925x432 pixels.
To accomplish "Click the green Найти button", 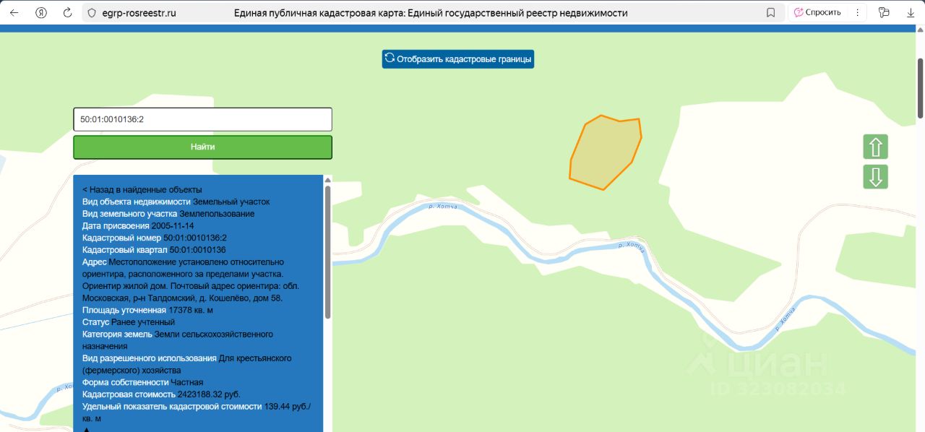I will point(202,147).
